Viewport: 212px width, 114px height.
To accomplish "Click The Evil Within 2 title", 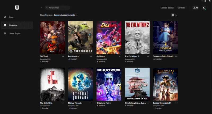I will click(132, 56).
